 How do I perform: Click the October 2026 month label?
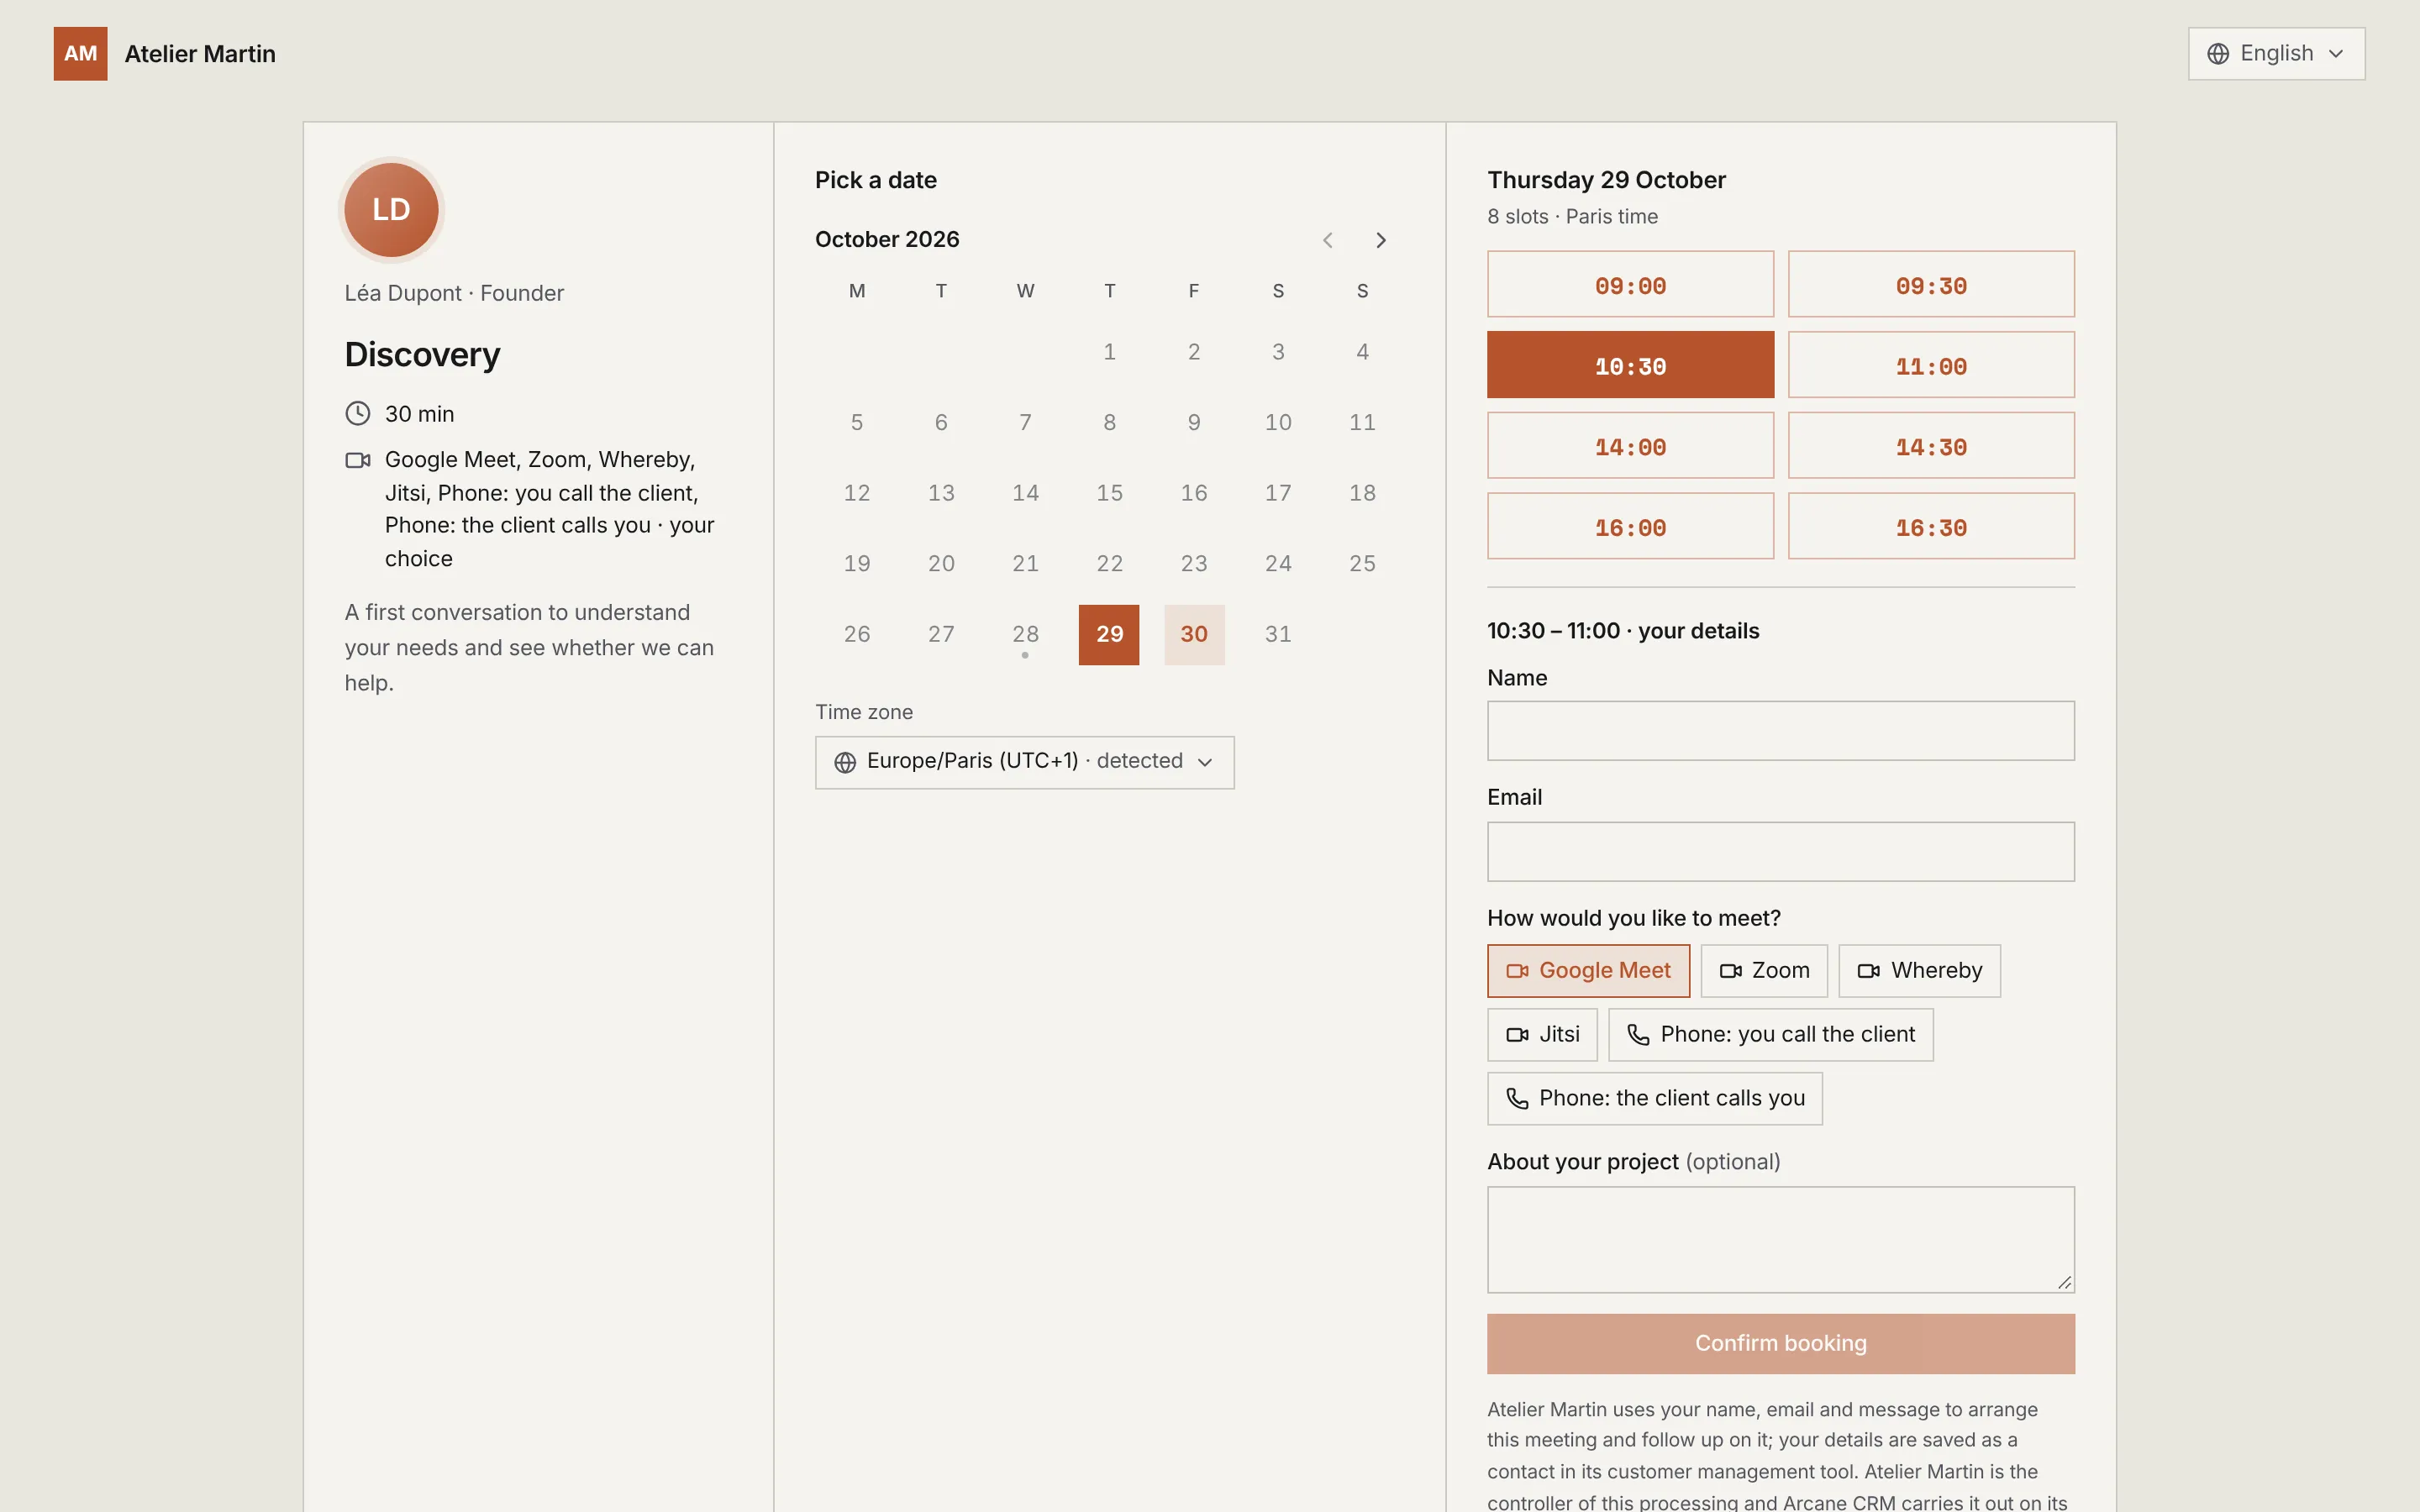pyautogui.click(x=887, y=240)
